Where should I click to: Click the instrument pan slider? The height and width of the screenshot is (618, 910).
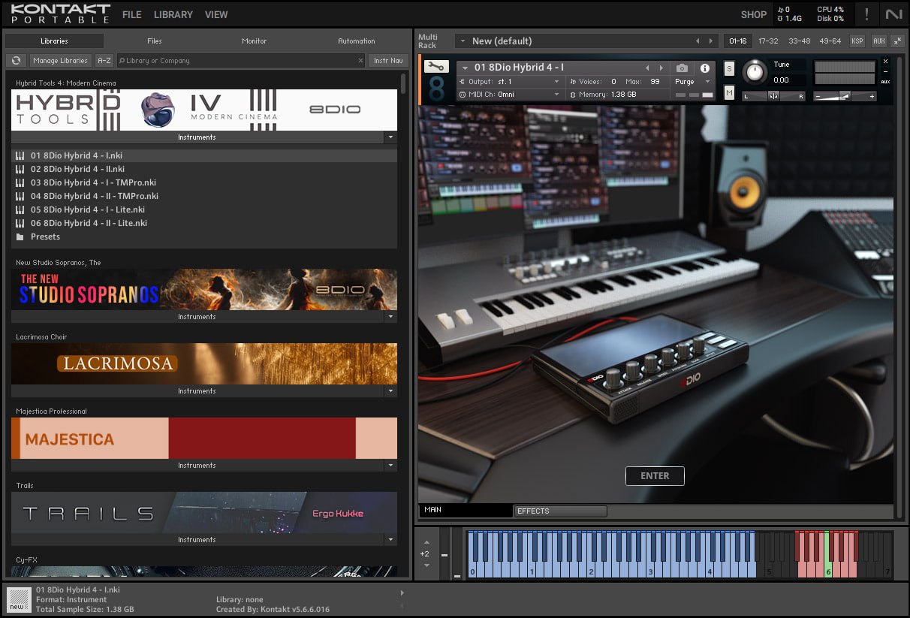point(773,96)
